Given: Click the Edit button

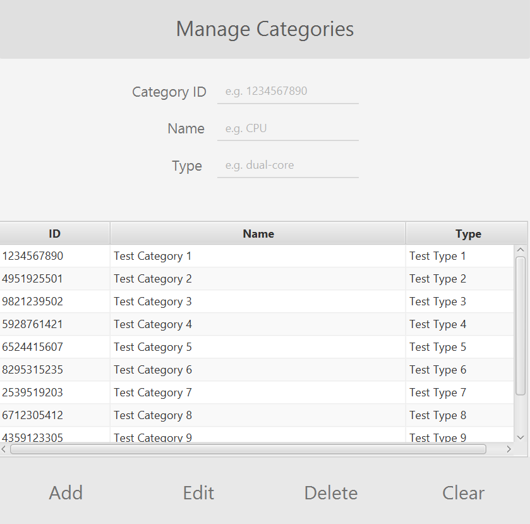Looking at the screenshot, I should (x=198, y=493).
